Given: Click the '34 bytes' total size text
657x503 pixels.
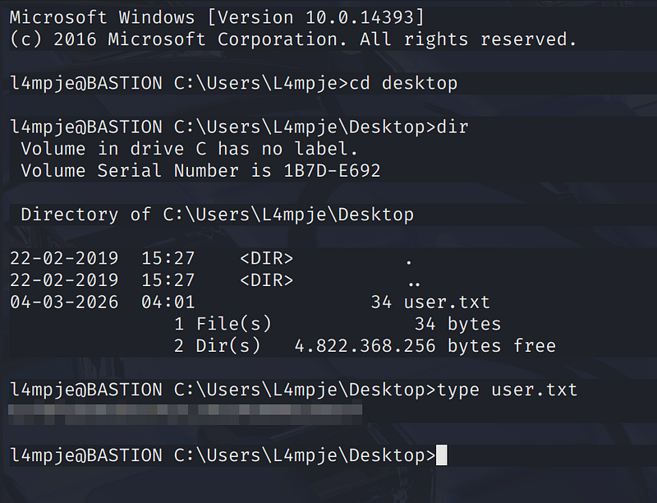Looking at the screenshot, I should tap(457, 324).
